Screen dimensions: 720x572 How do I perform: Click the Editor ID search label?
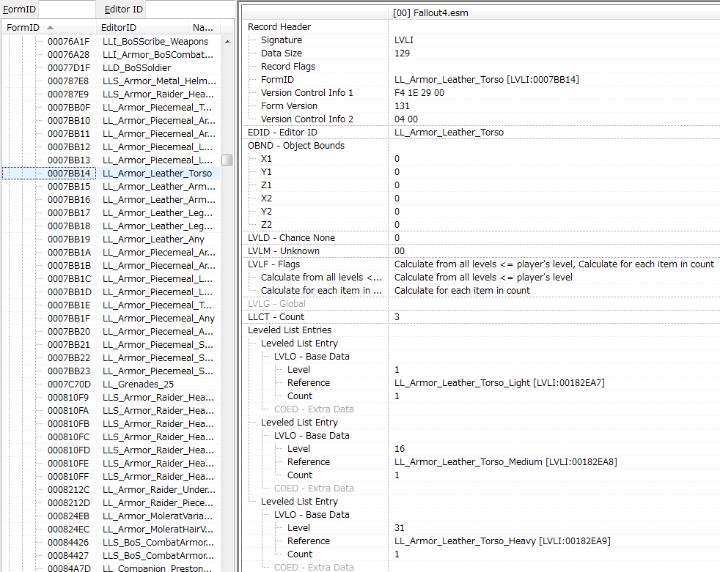[x=123, y=10]
